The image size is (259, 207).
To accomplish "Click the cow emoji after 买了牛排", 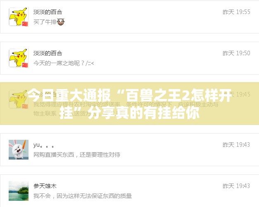I will [61, 22].
